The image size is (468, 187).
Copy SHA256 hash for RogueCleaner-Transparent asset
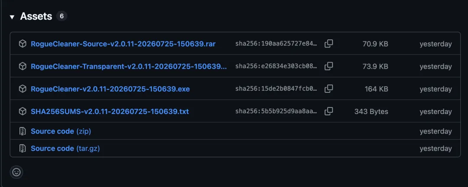coord(328,67)
